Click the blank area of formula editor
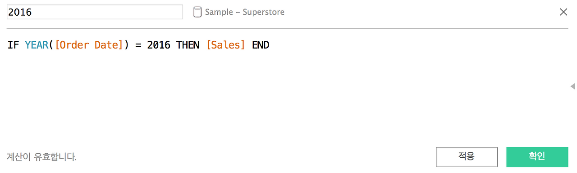The width and height of the screenshot is (577, 173). click(288, 99)
